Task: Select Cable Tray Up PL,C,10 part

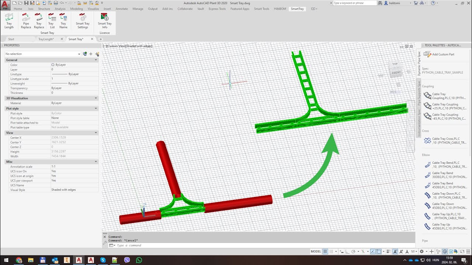Action: tap(444, 216)
